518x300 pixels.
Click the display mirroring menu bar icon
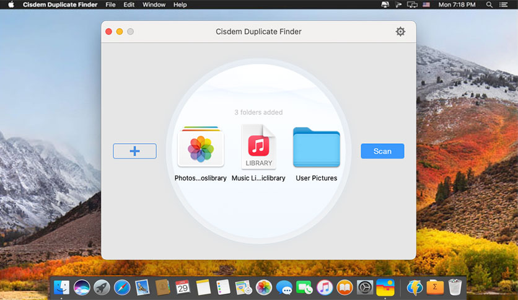(412, 4)
